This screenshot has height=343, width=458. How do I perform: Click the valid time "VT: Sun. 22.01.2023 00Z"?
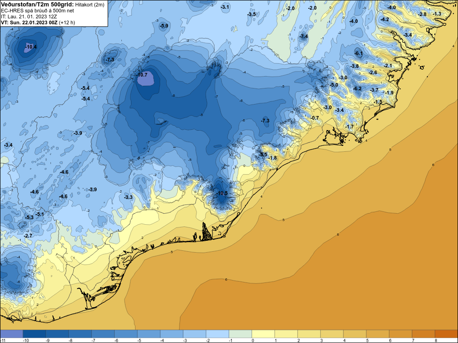(x=29, y=22)
